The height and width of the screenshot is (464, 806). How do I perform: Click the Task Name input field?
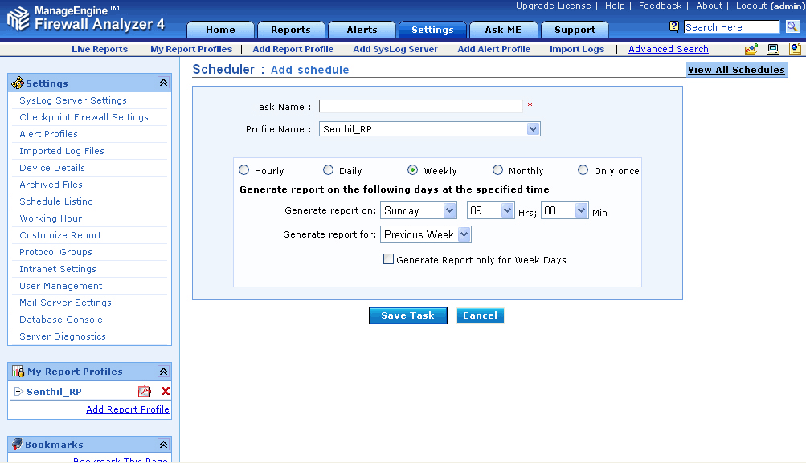(x=420, y=107)
